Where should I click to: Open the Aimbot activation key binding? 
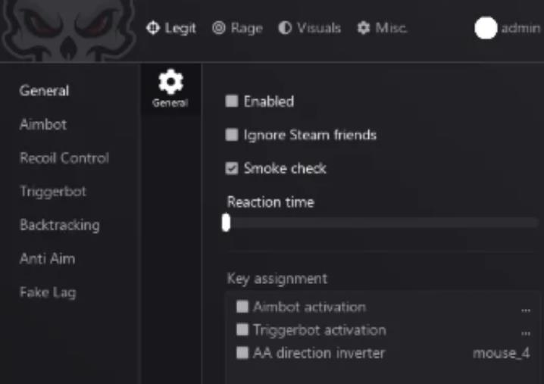(x=525, y=308)
